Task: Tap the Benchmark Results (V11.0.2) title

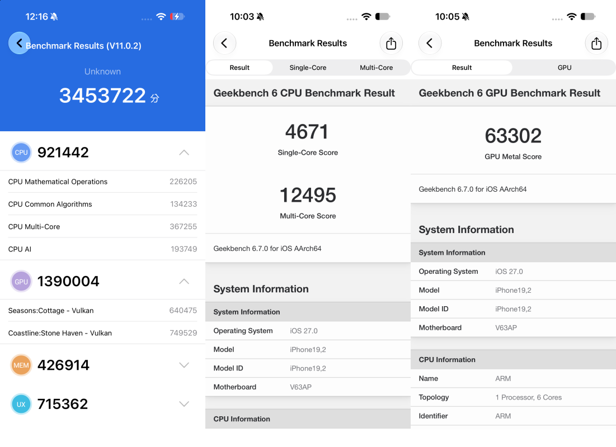Action: (83, 45)
